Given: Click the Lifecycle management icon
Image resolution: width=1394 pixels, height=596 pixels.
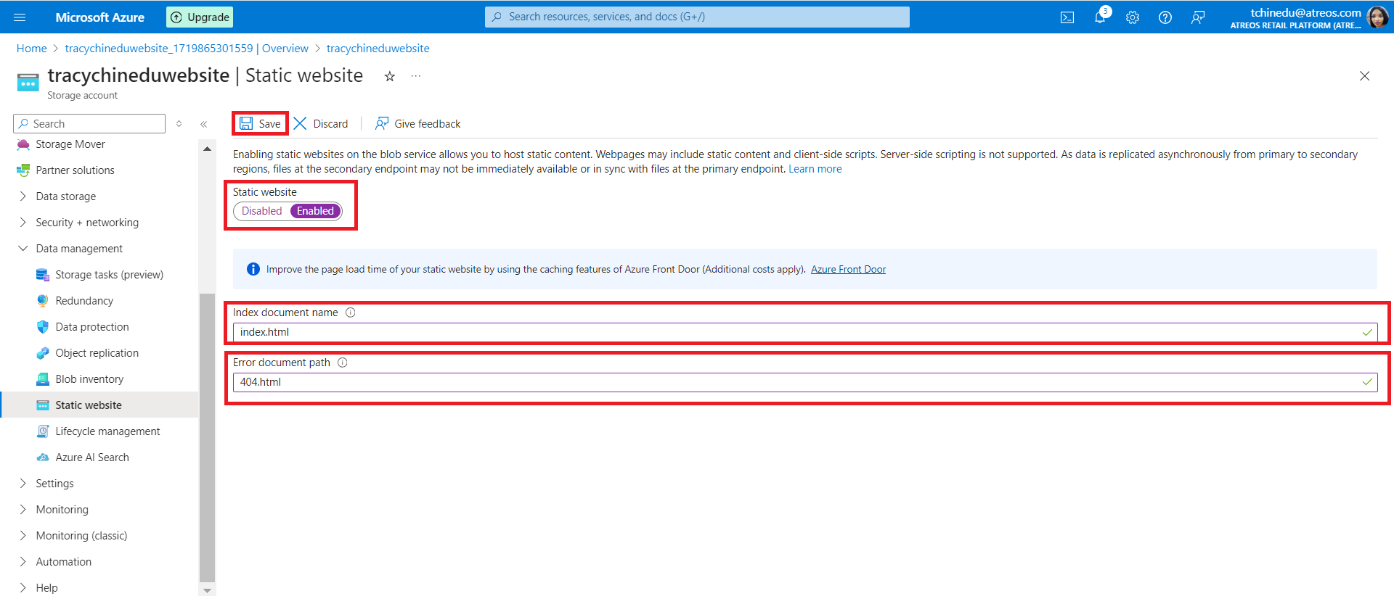Looking at the screenshot, I should (43, 431).
